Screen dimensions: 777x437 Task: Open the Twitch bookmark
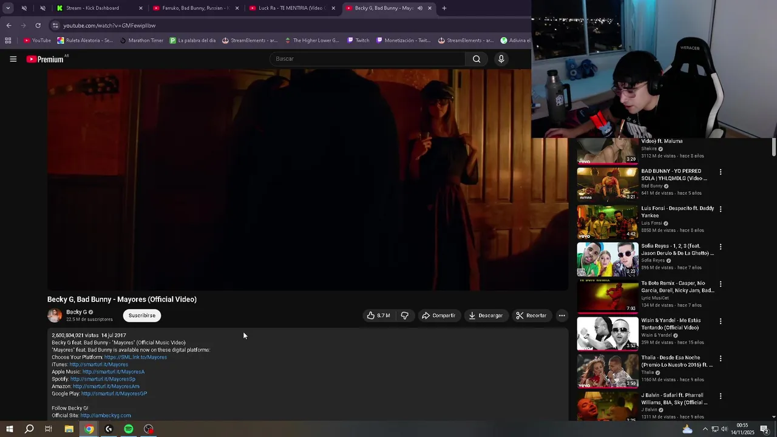358,41
